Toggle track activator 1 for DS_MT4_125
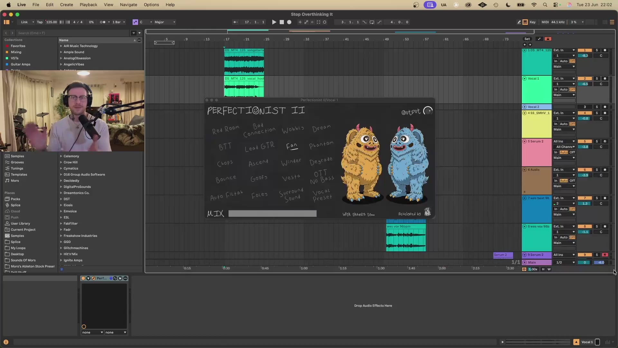 [x=585, y=50]
